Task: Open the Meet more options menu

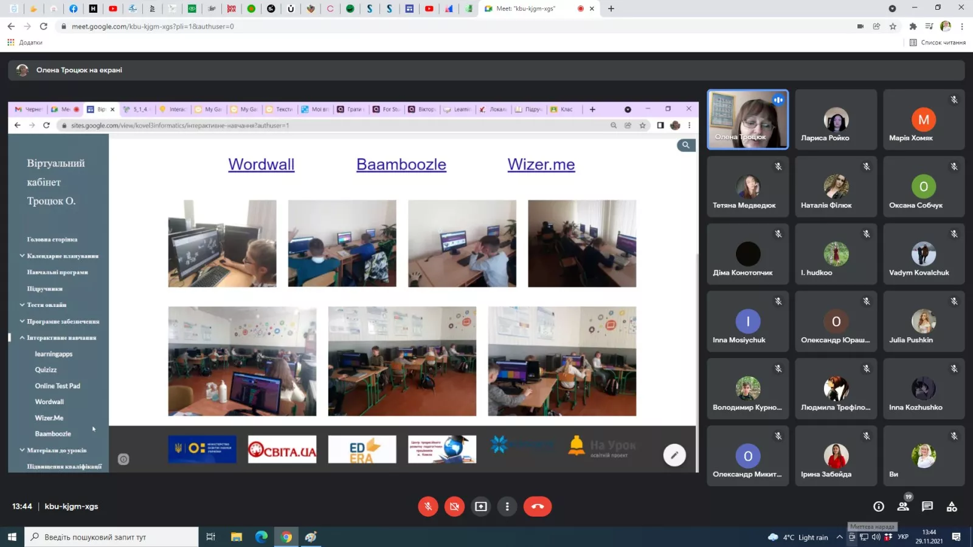Action: 507,506
